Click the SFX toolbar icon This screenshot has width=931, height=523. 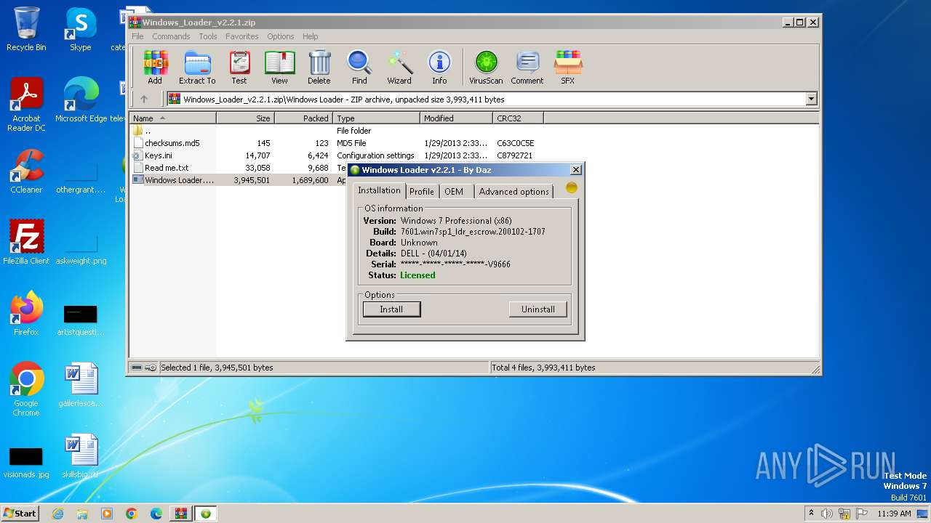tap(568, 68)
